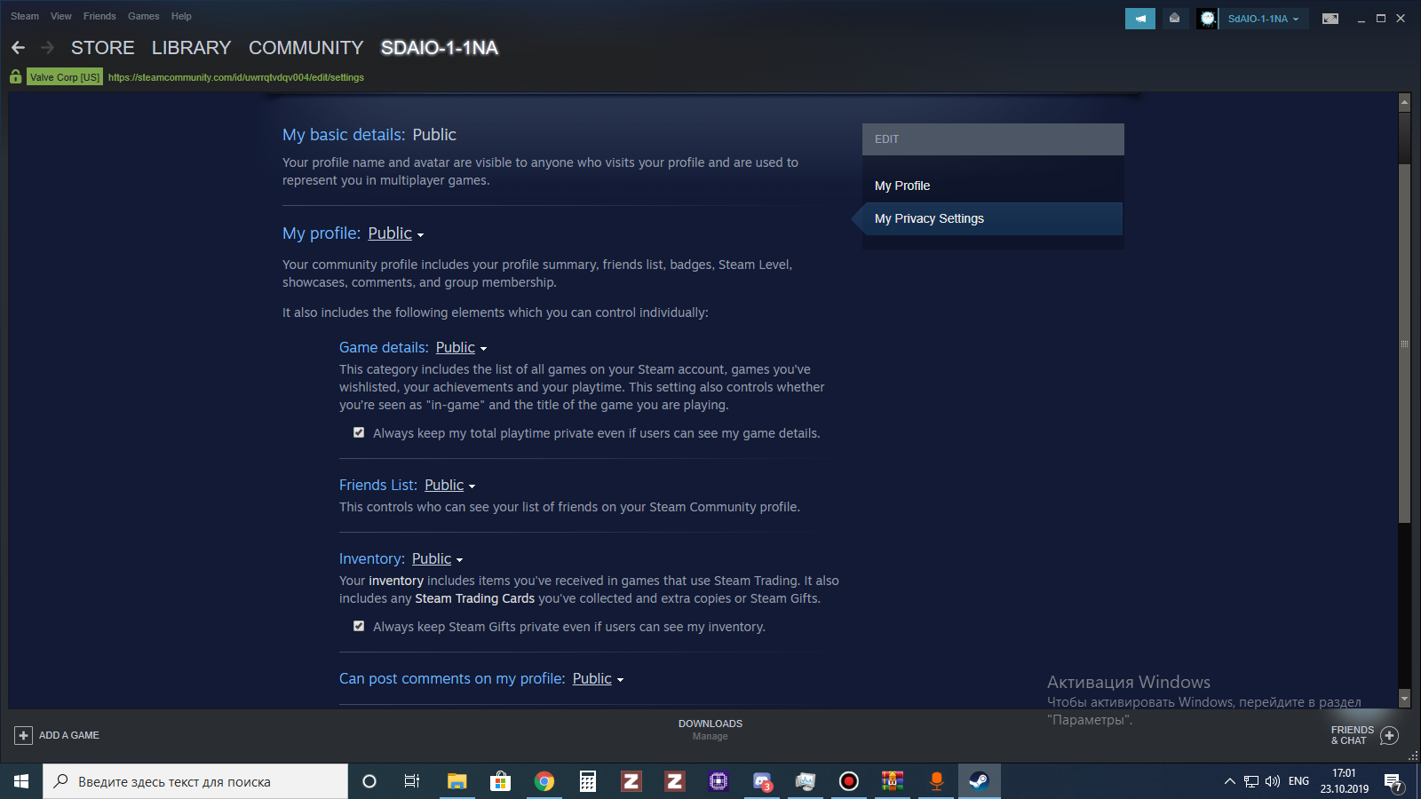The width and height of the screenshot is (1421, 799).
Task: Open the network status tray icon
Action: tap(1251, 781)
